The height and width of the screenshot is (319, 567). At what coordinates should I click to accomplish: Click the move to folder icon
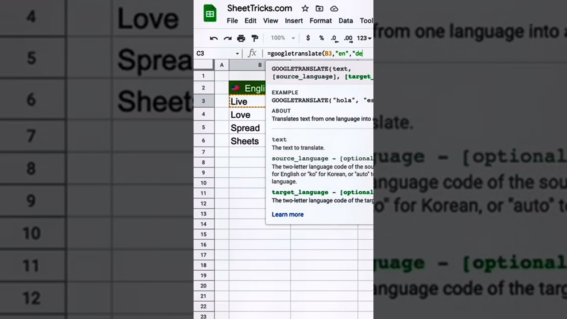click(x=319, y=8)
